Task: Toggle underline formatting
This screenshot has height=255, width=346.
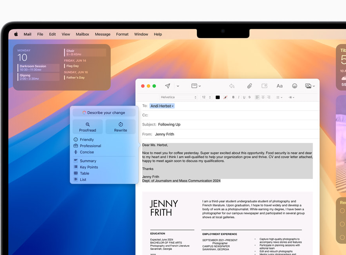Action: coord(244,97)
